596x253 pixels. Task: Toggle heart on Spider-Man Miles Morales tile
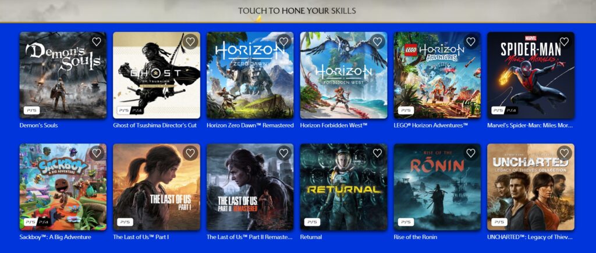click(x=564, y=42)
